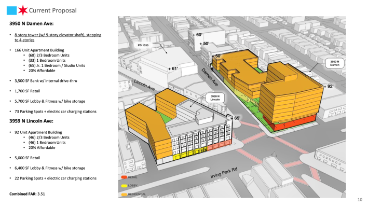Select the Lincoln Ave street label

pos(144,85)
